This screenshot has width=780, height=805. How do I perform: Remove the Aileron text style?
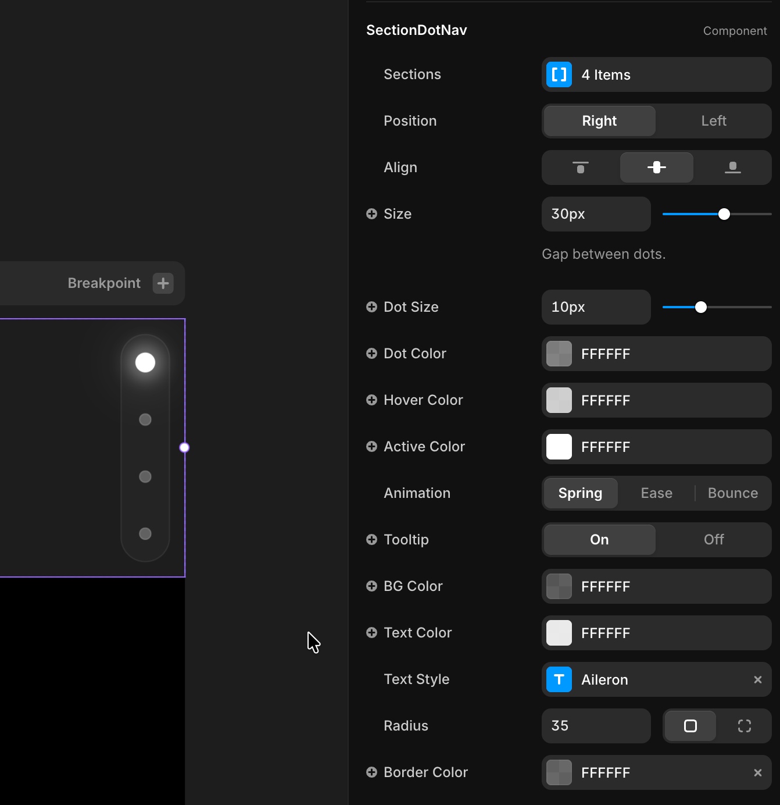click(757, 679)
